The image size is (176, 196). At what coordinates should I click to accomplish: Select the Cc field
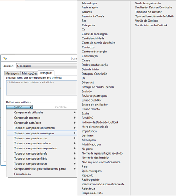83,30
